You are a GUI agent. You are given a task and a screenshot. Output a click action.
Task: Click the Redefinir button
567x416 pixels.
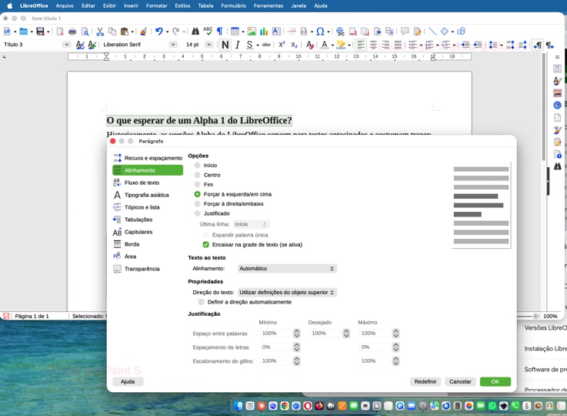[x=425, y=381]
